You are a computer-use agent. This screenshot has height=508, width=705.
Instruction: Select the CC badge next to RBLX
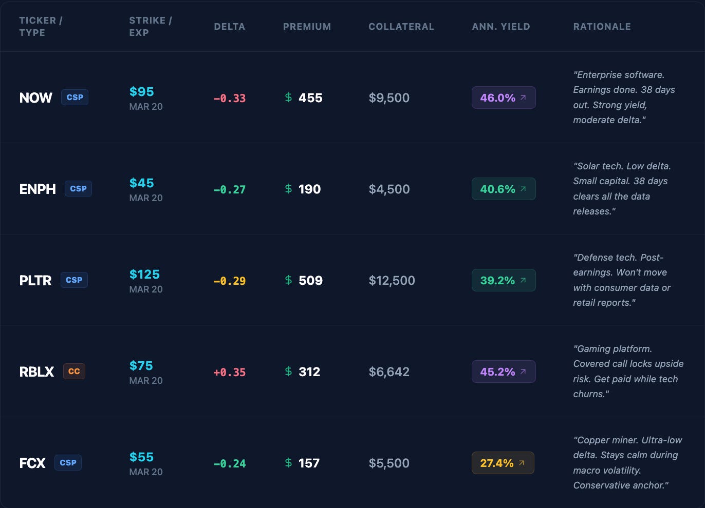tap(74, 371)
